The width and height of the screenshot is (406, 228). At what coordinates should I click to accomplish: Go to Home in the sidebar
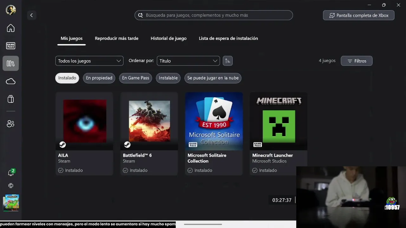pyautogui.click(x=11, y=28)
